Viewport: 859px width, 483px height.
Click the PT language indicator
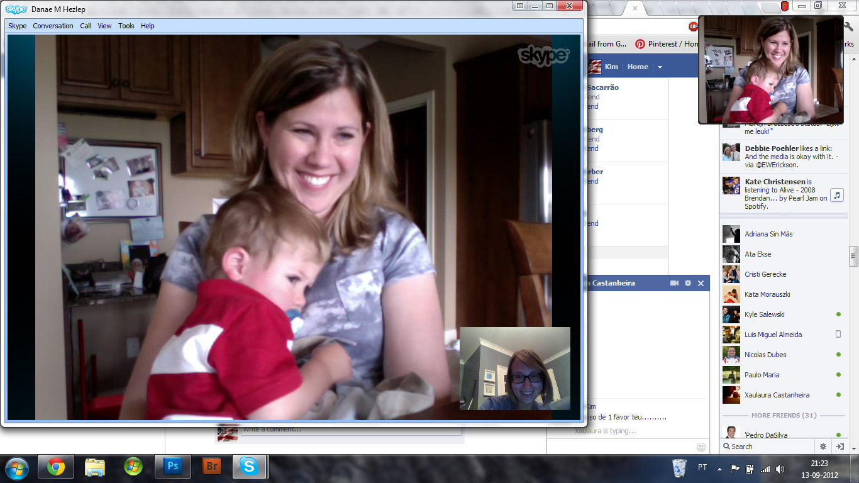click(x=702, y=468)
